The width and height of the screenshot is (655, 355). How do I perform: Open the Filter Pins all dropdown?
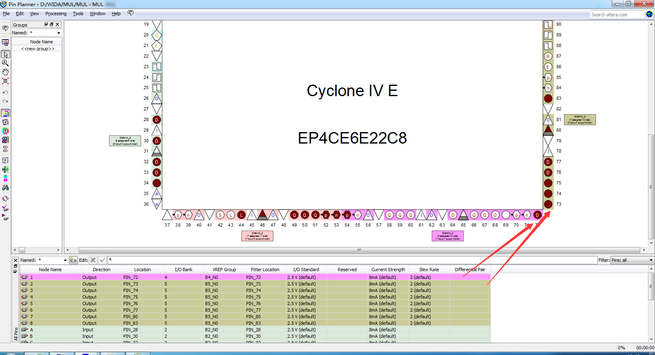651,260
